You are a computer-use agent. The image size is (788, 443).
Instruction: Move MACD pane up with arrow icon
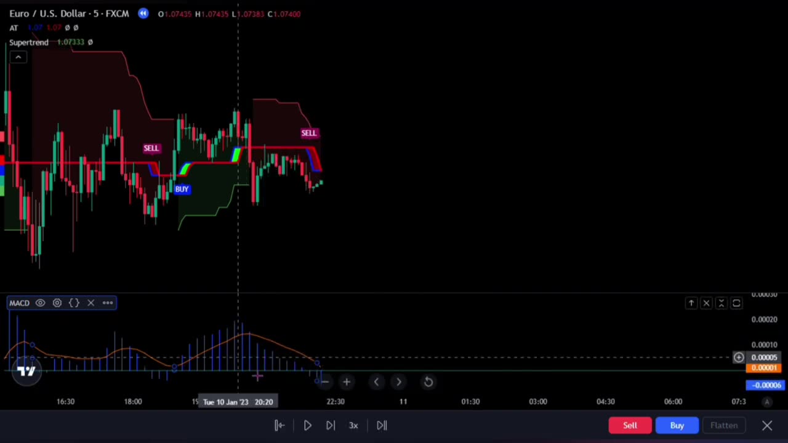691,303
